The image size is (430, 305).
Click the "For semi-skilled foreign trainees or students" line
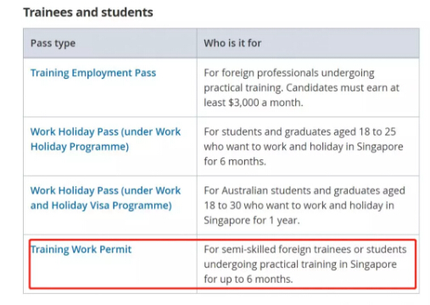coord(305,250)
